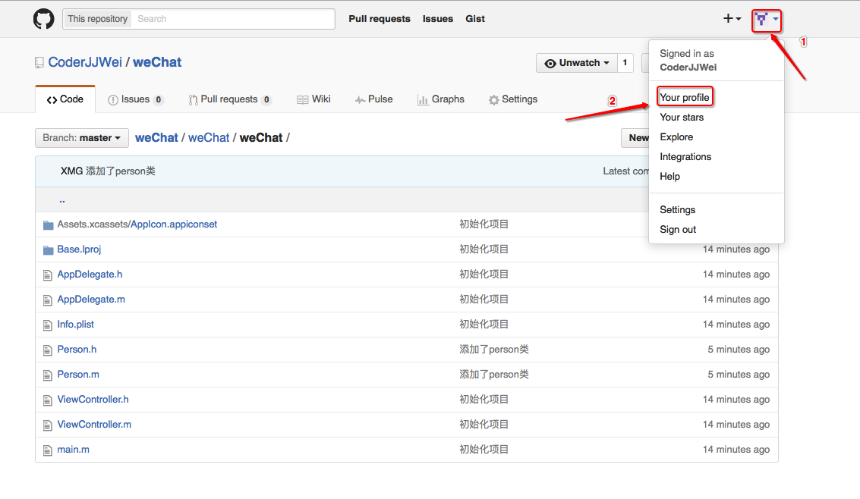This screenshot has width=860, height=499.
Task: Click the Person.h file icon
Action: [x=48, y=350]
